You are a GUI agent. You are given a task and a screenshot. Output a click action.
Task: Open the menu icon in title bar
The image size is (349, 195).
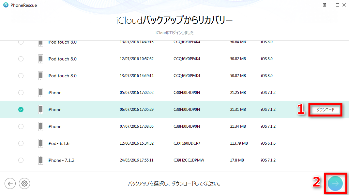324,5
